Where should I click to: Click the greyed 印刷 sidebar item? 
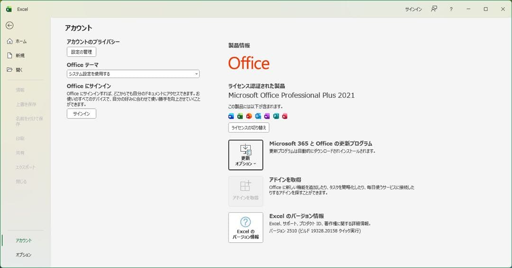[x=20, y=138]
